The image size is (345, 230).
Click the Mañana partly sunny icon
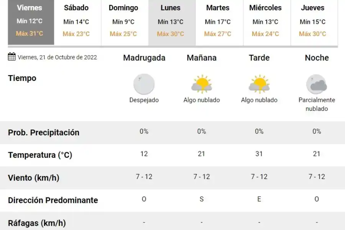[202, 84]
